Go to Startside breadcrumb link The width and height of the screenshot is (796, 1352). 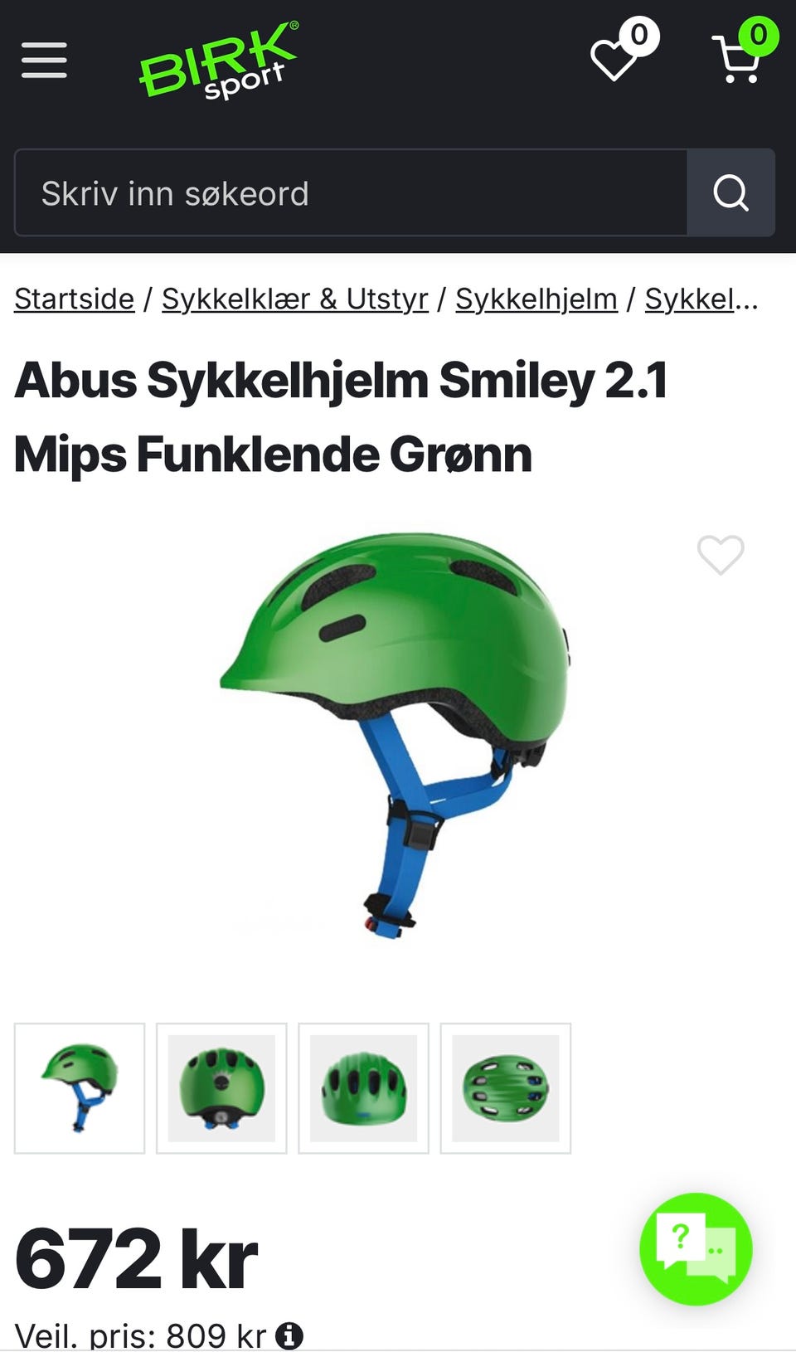click(75, 299)
